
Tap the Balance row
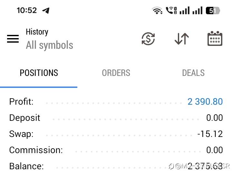116,166
